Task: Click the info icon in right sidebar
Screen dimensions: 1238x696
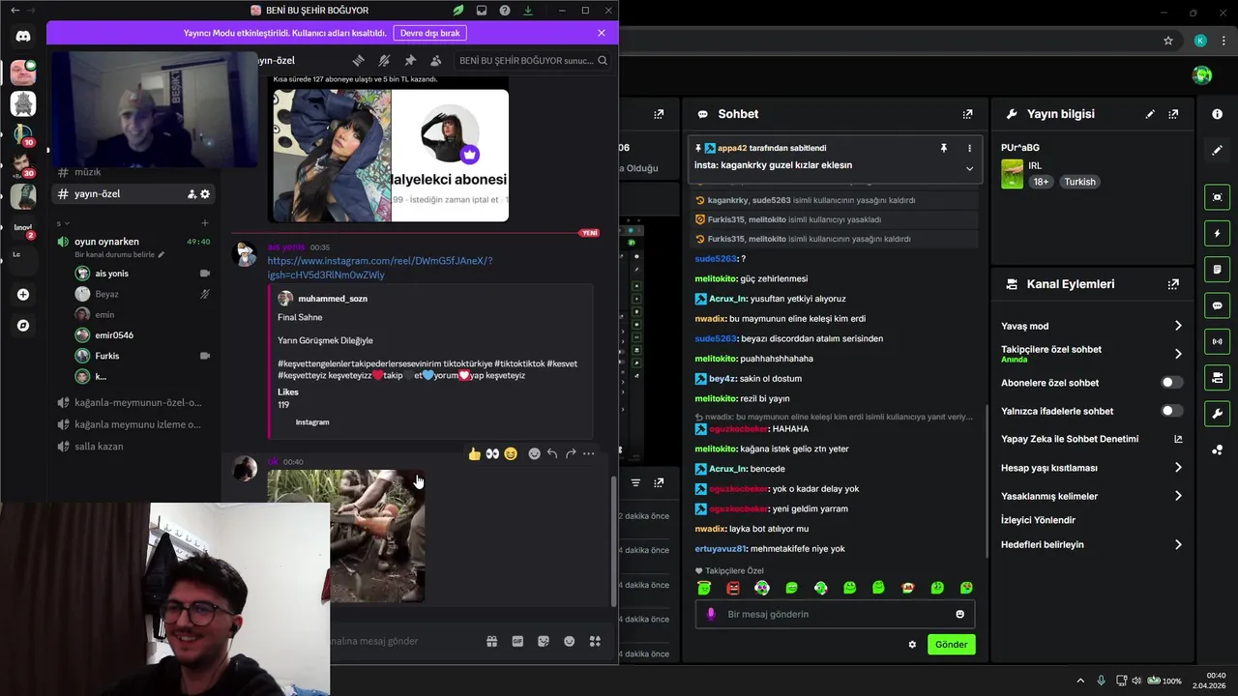Action: (x=1218, y=114)
